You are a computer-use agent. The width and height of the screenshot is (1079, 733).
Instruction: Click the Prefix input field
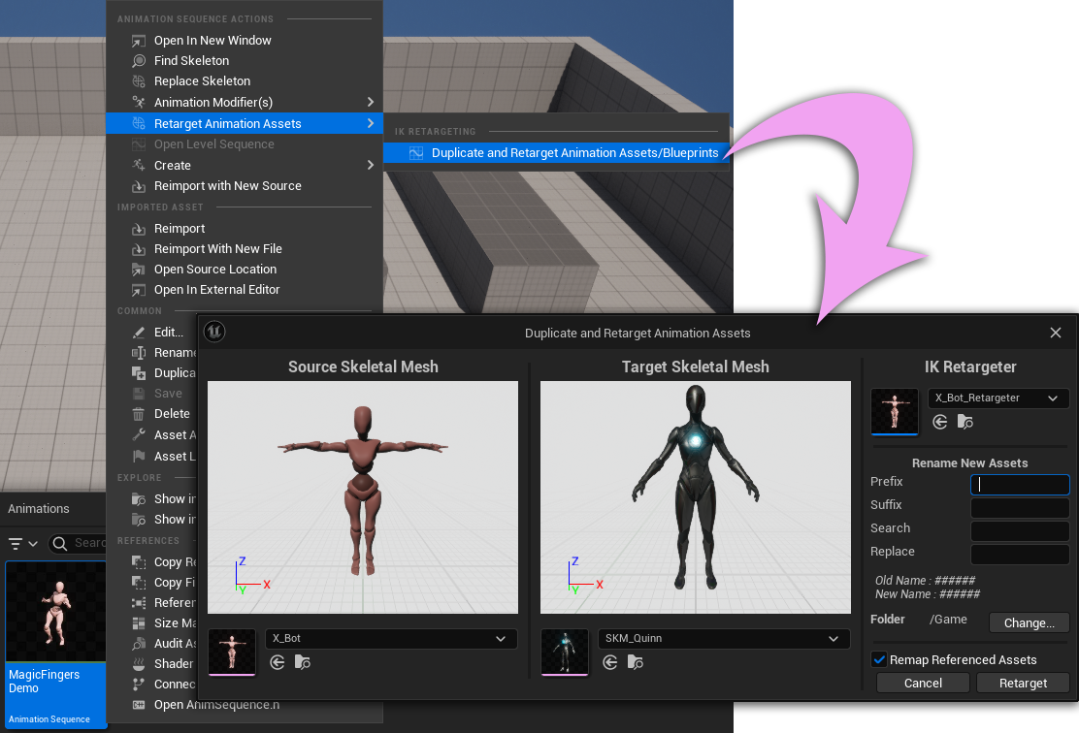(1020, 484)
